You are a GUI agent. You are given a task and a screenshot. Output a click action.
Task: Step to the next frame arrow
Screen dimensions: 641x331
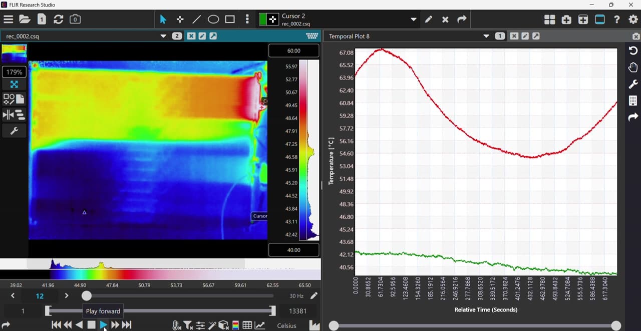(x=66, y=295)
